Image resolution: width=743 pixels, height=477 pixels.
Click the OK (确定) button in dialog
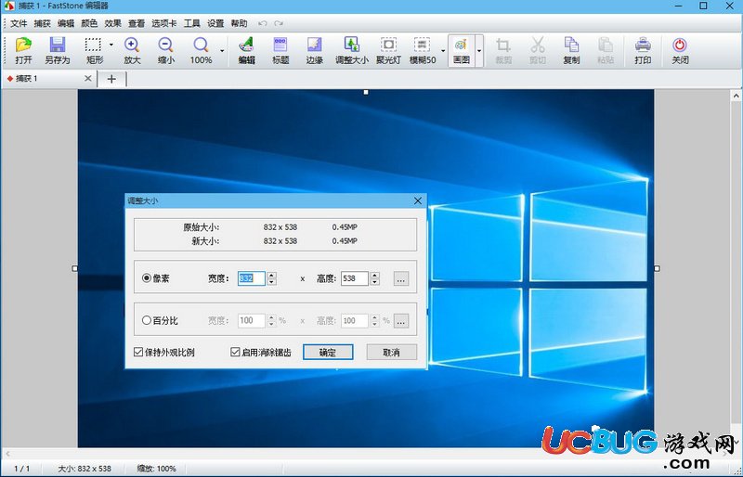coord(328,352)
